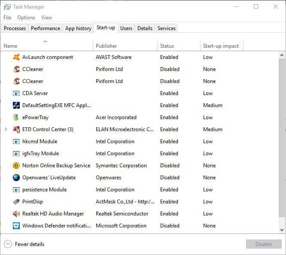286x255 pixels.
Task: Click the scrollbar down arrow
Action: coord(282,230)
